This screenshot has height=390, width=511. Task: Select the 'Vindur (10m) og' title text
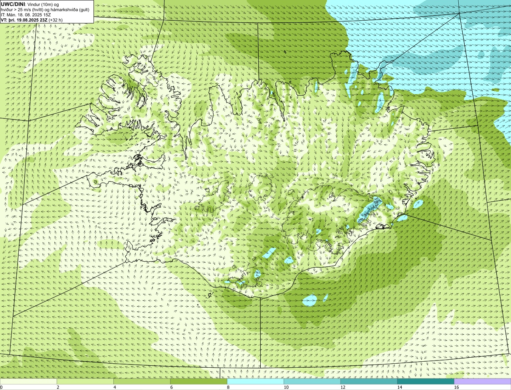(43, 4)
